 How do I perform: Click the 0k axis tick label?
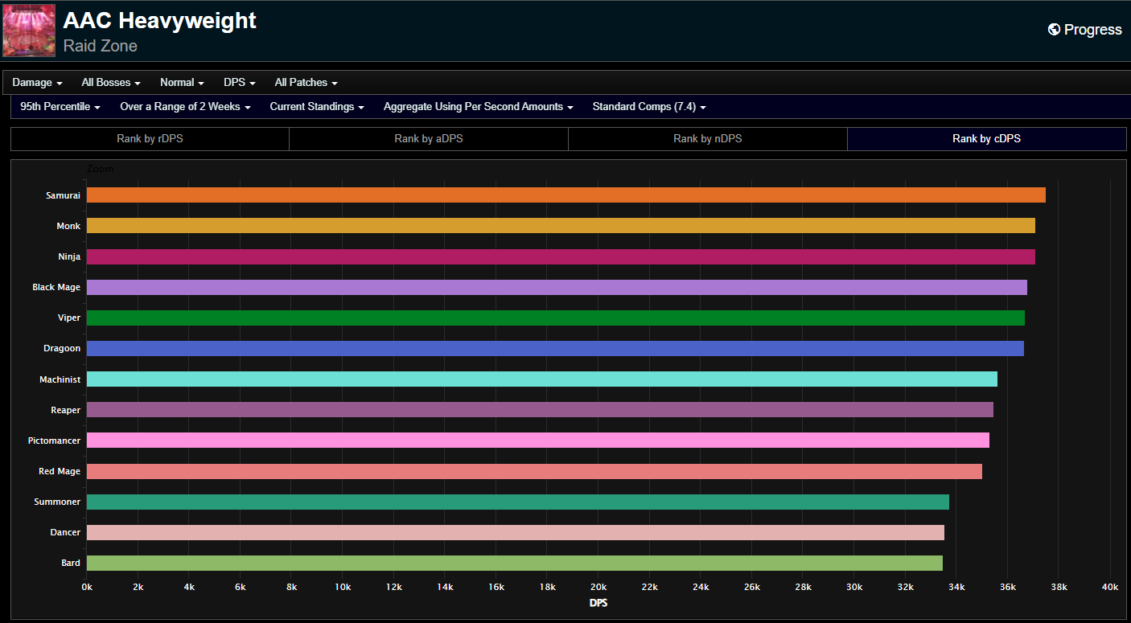point(87,588)
